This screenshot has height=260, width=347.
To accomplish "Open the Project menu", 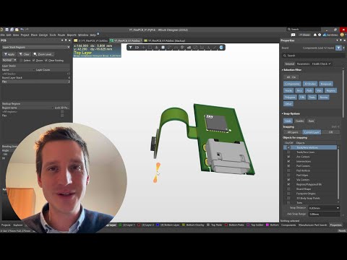I will [x=25, y=35].
